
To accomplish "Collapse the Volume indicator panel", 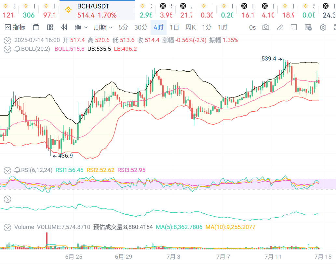I will [7, 227].
